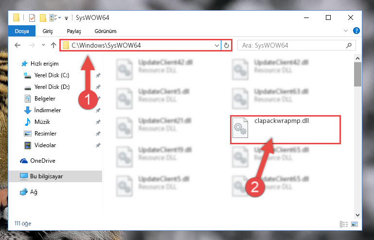Toggle pin next to Videolar
The image size is (374, 240).
point(98,145)
